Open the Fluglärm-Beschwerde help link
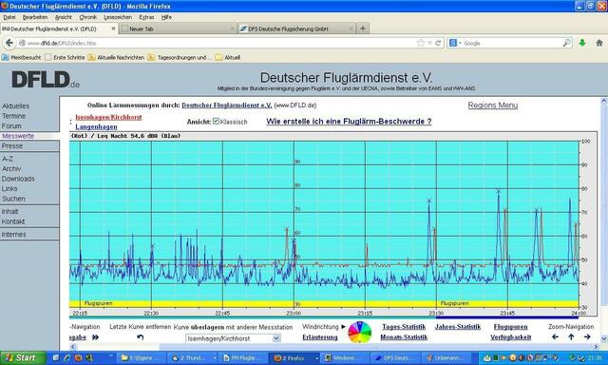608x365 pixels. coord(349,122)
